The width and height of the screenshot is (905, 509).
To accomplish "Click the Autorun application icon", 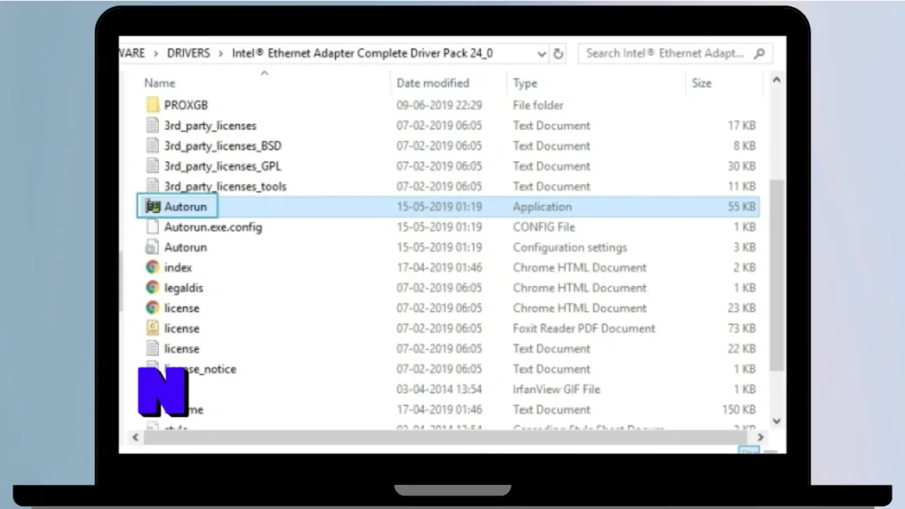I will click(x=152, y=206).
